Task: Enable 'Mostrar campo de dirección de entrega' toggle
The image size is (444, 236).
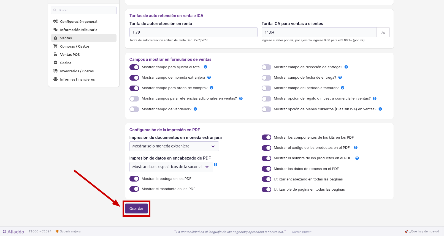Action: pyautogui.click(x=267, y=67)
